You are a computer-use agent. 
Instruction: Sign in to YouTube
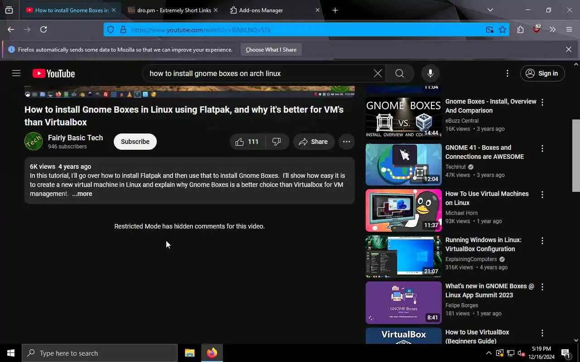click(542, 73)
